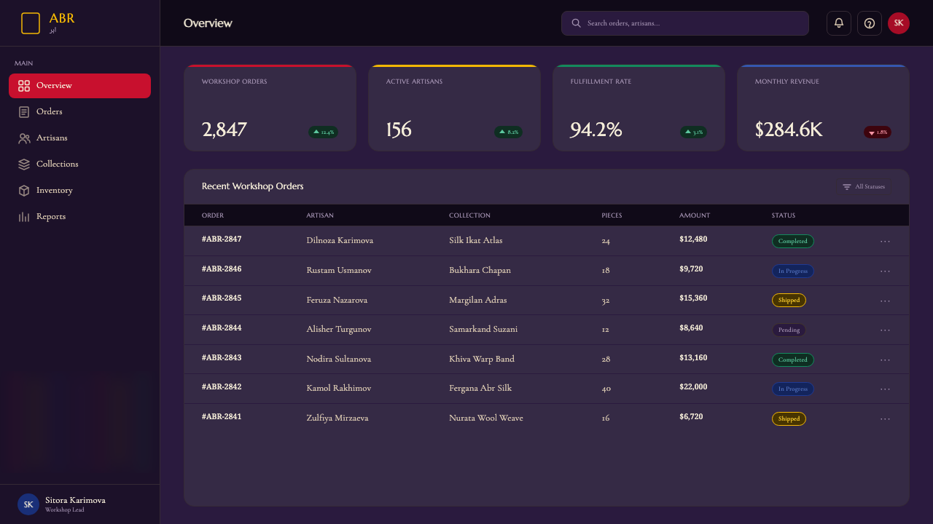Viewport: 933px width, 524px height.
Task: Open the SK user avatar in header
Action: (x=899, y=23)
